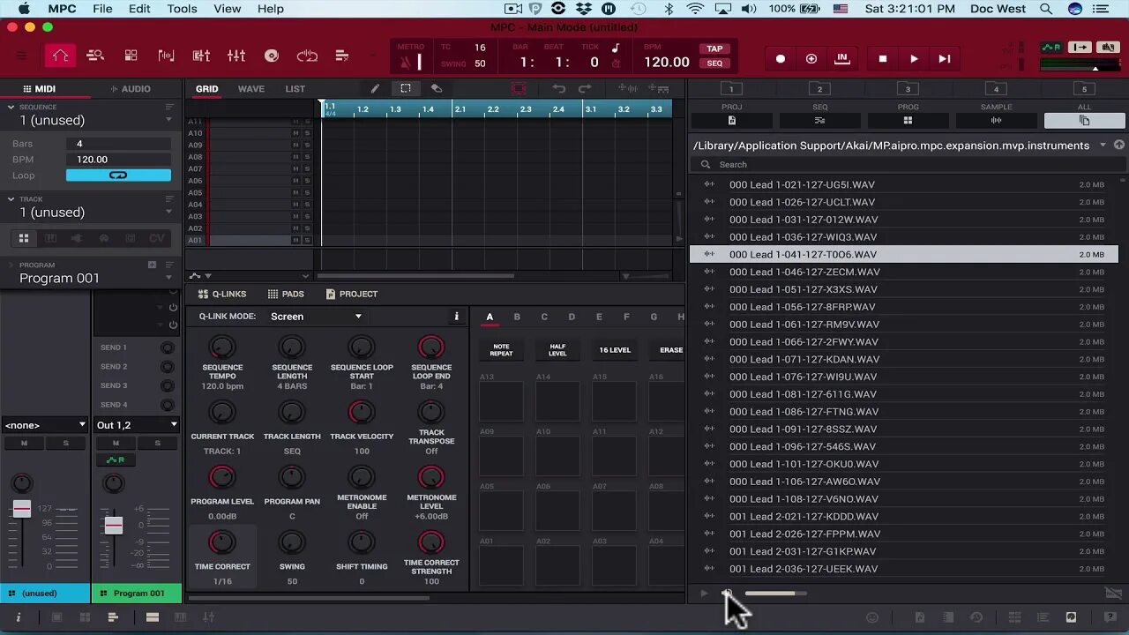Click the overdub button

pyautogui.click(x=811, y=58)
